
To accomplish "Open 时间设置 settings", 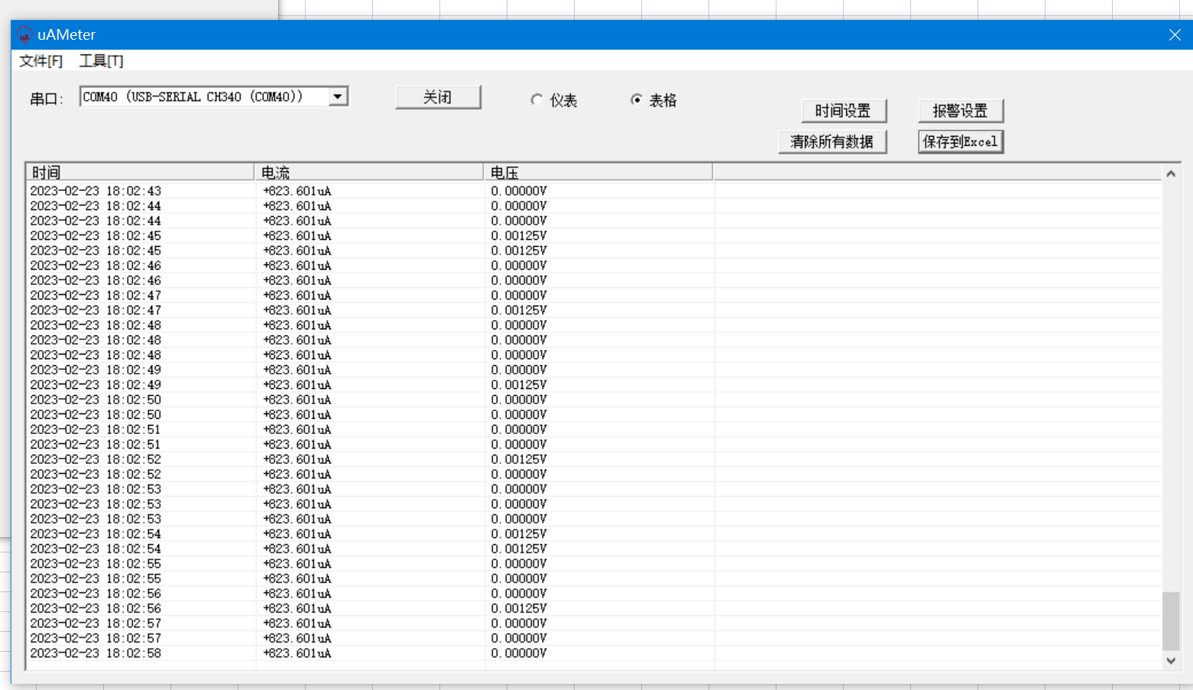I will pyautogui.click(x=844, y=111).
